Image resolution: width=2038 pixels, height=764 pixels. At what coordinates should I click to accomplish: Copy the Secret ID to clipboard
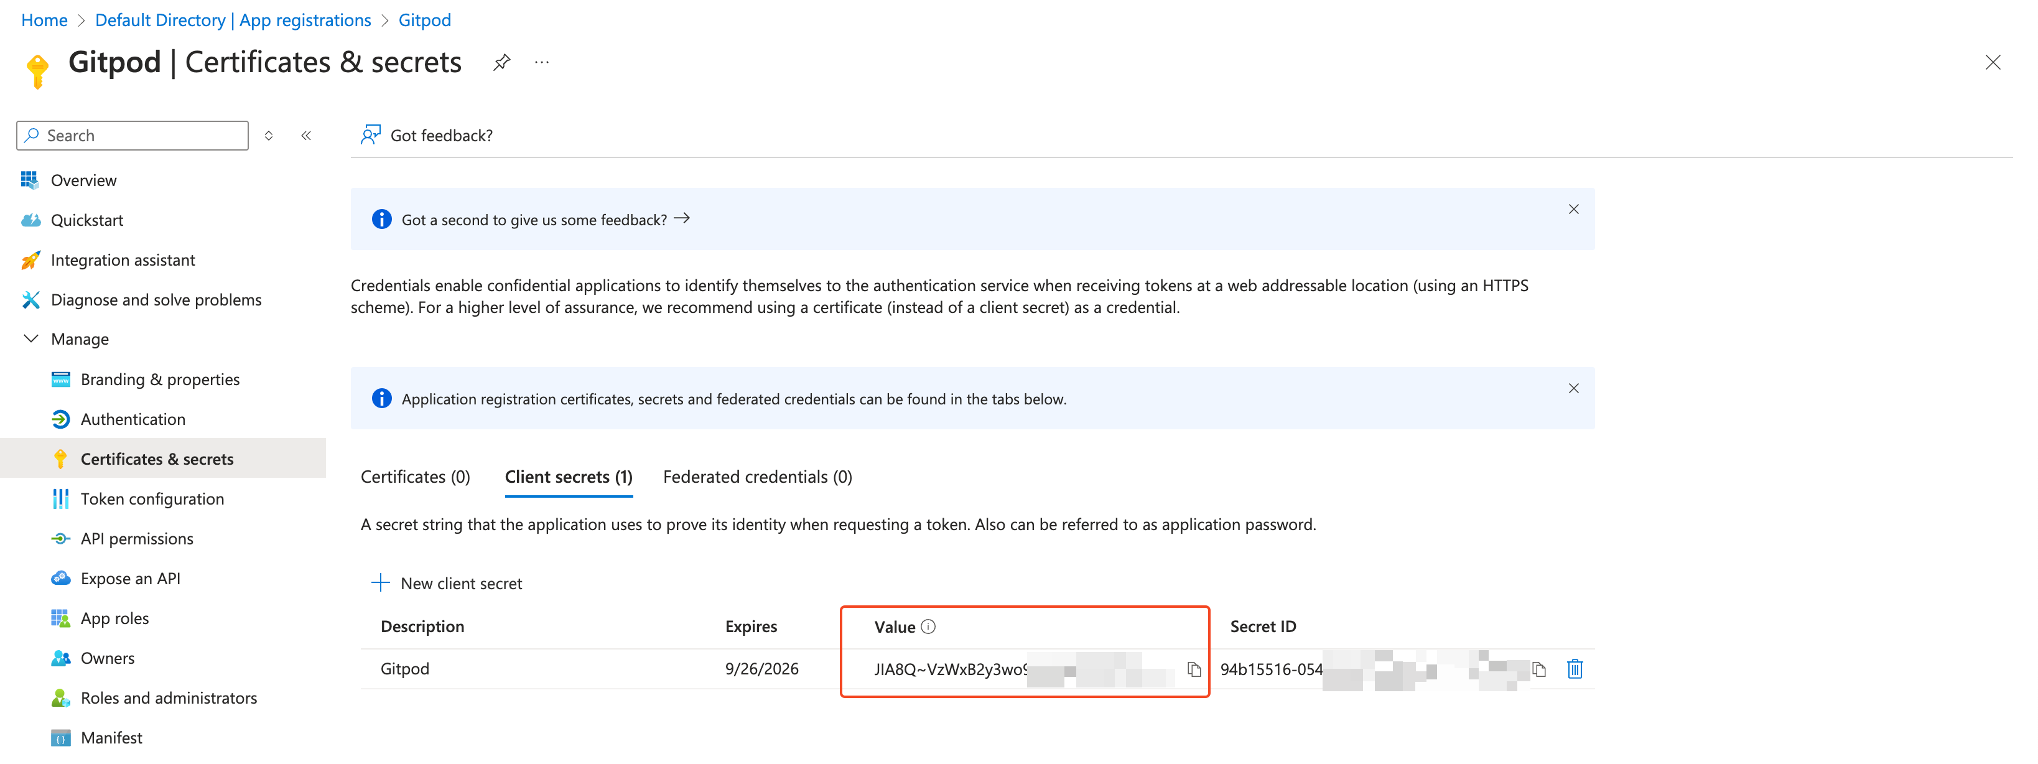[1539, 670]
